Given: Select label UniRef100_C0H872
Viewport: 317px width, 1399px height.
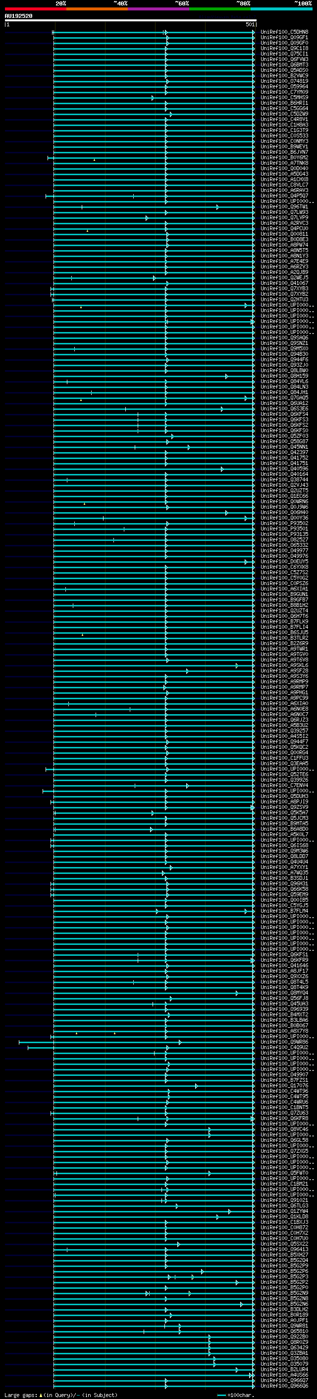Looking at the screenshot, I should (x=284, y=1228).
